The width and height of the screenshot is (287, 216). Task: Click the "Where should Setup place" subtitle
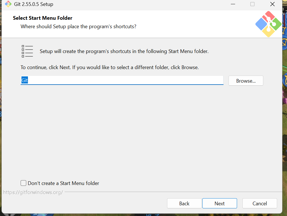(x=78, y=27)
